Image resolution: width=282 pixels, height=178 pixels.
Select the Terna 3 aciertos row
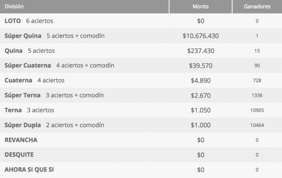pos(141,110)
